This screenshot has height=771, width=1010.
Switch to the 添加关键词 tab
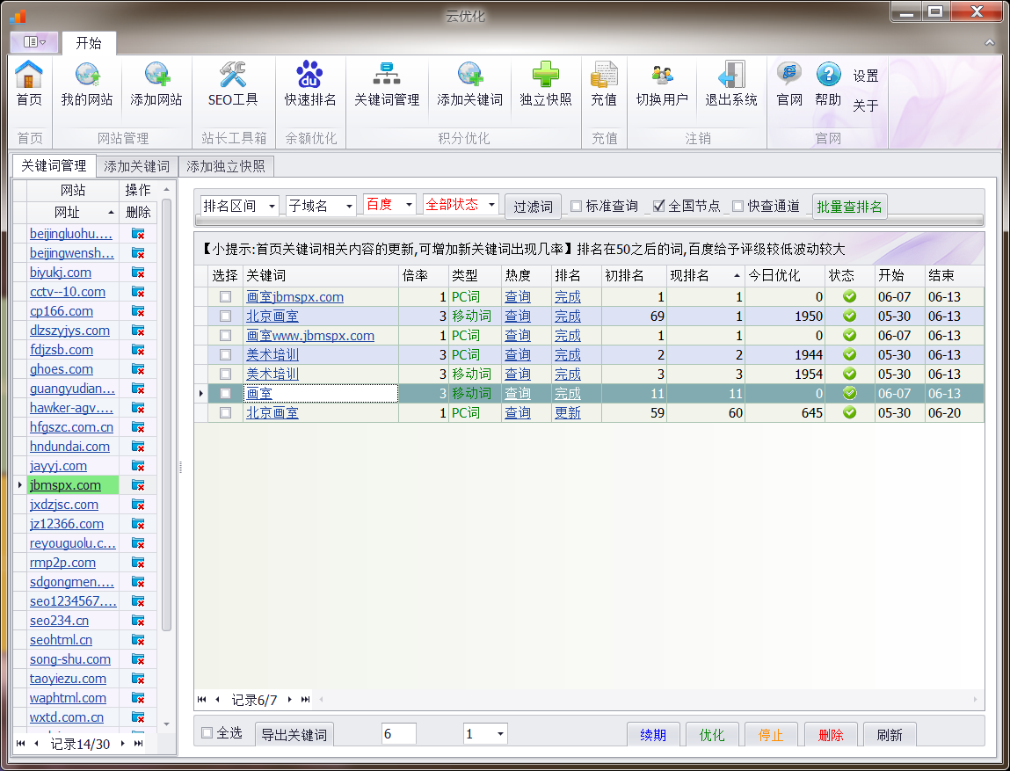coord(136,166)
